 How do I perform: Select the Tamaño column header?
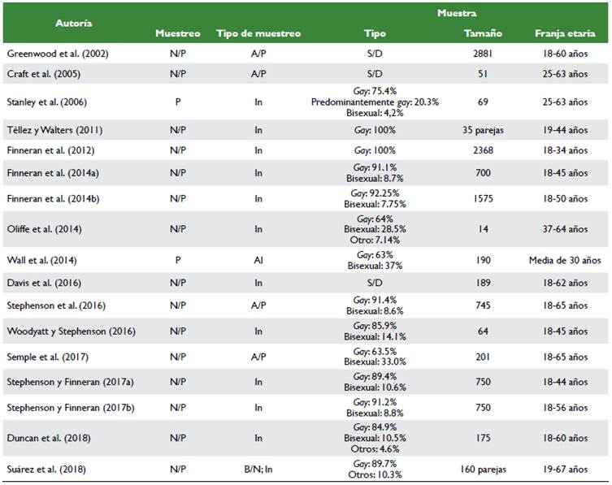click(483, 33)
